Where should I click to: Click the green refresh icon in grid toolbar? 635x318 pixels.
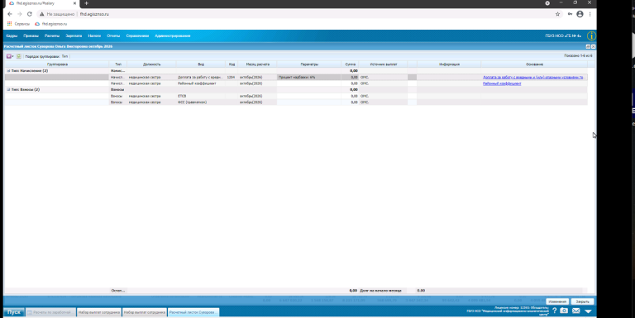coord(19,56)
